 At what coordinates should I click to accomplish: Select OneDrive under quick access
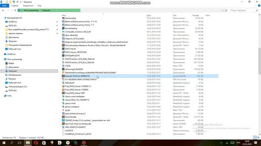13,21
